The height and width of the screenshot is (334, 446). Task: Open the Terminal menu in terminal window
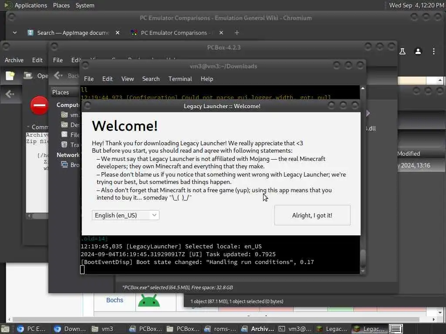click(x=180, y=79)
